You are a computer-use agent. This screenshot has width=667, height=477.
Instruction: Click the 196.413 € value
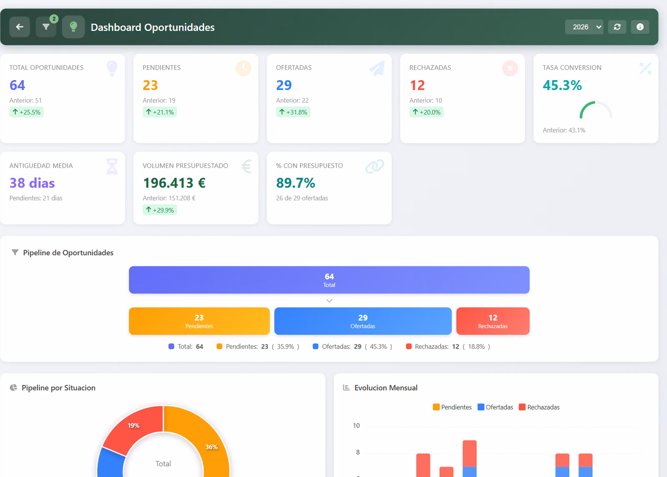[174, 183]
